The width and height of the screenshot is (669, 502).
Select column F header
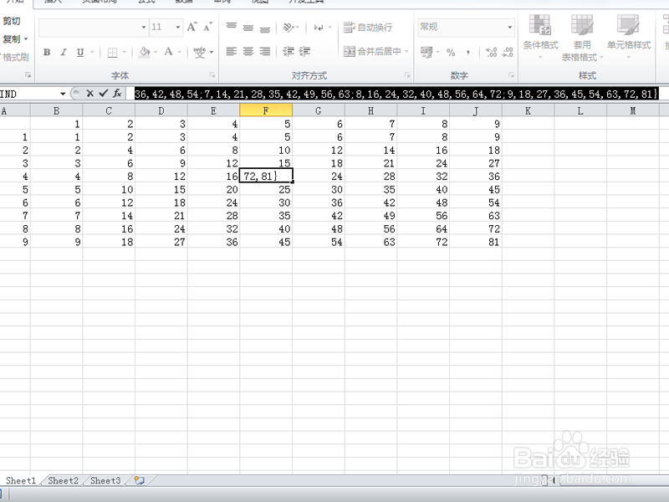click(266, 110)
